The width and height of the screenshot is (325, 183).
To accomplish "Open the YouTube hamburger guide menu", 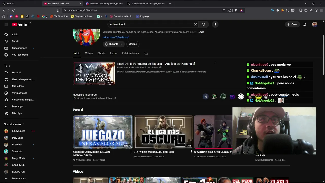I will 6,24.
